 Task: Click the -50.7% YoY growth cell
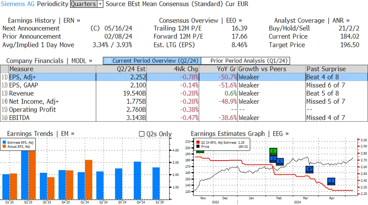tap(227, 77)
